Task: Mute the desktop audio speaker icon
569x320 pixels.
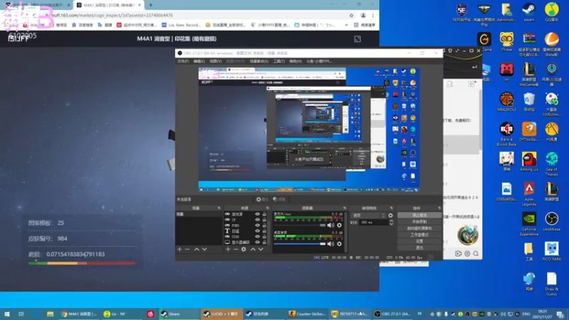Action: [331, 244]
